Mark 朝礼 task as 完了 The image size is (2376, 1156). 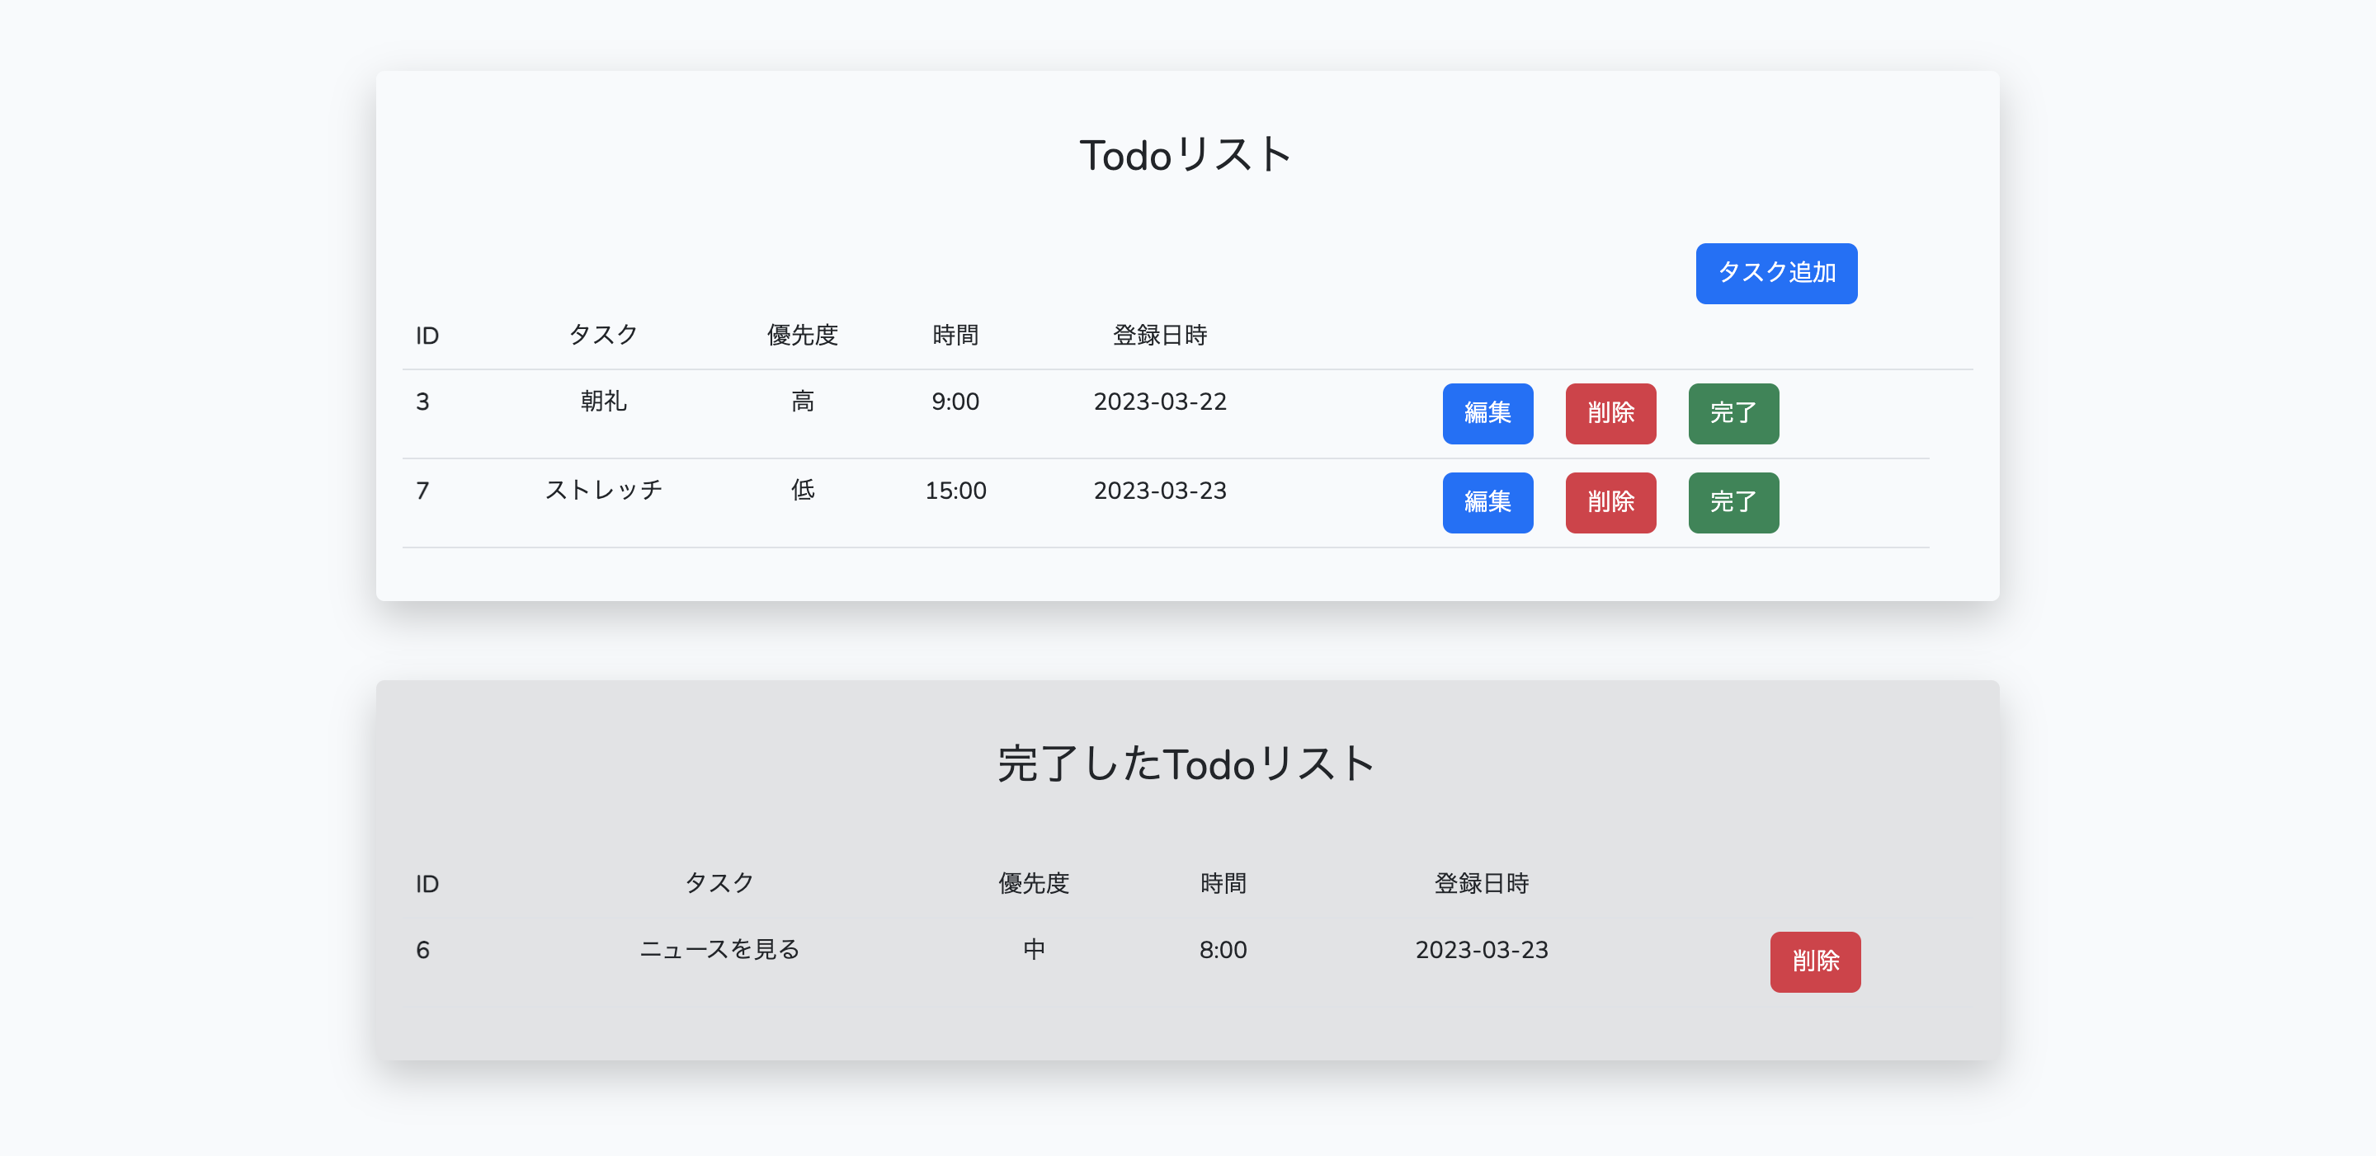point(1732,413)
